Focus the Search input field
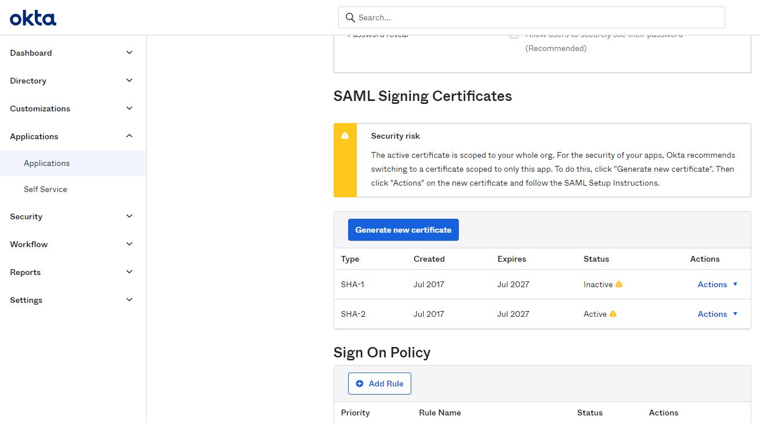Viewport: 760px width, 423px height. coord(531,17)
